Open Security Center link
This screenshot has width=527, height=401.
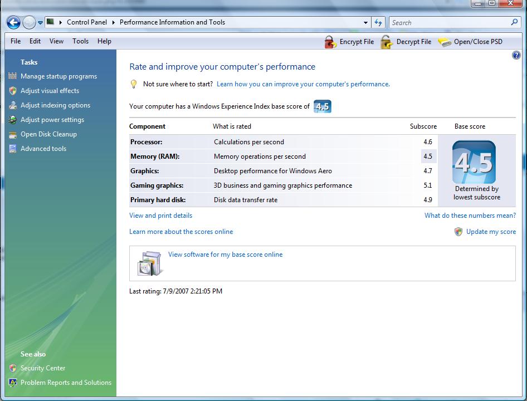(43, 368)
